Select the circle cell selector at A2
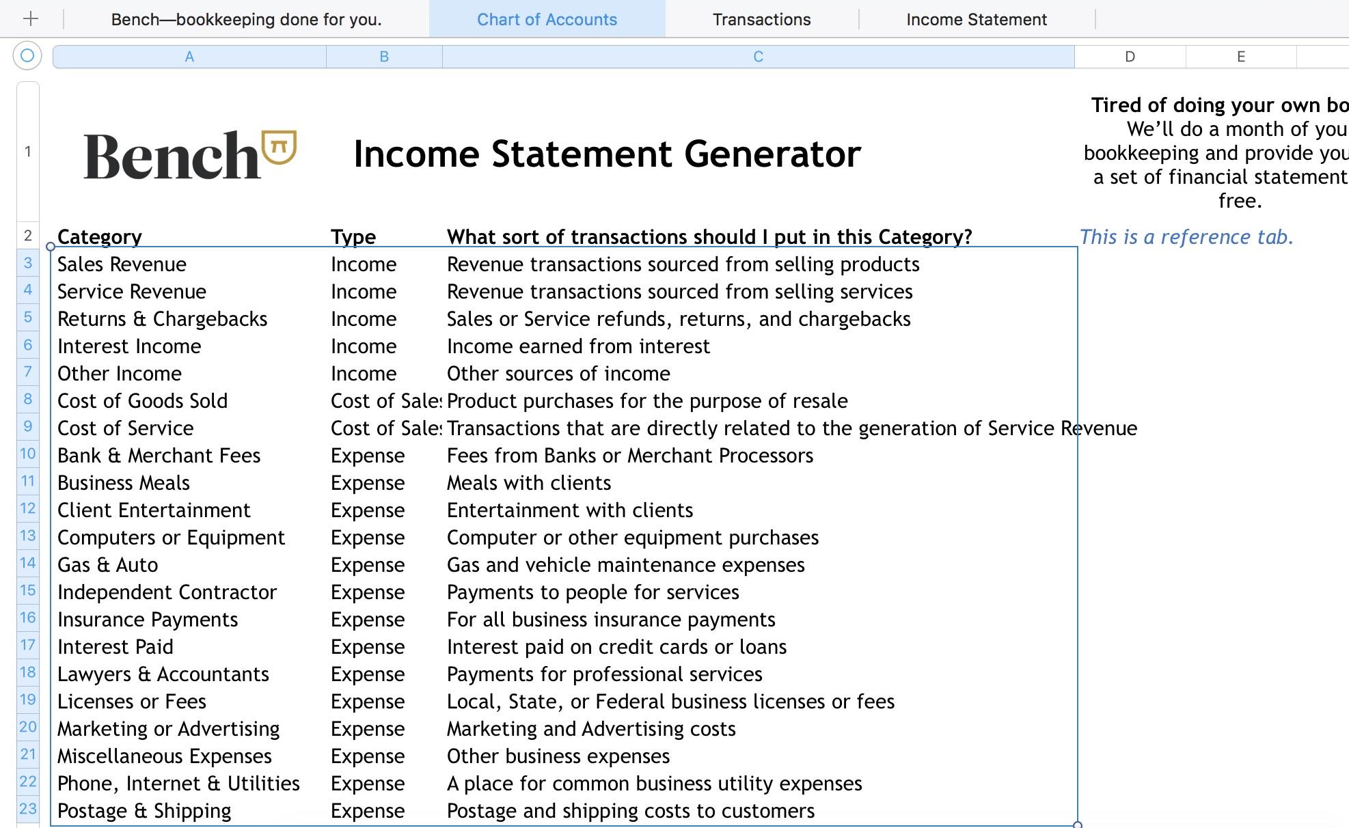 (x=50, y=249)
